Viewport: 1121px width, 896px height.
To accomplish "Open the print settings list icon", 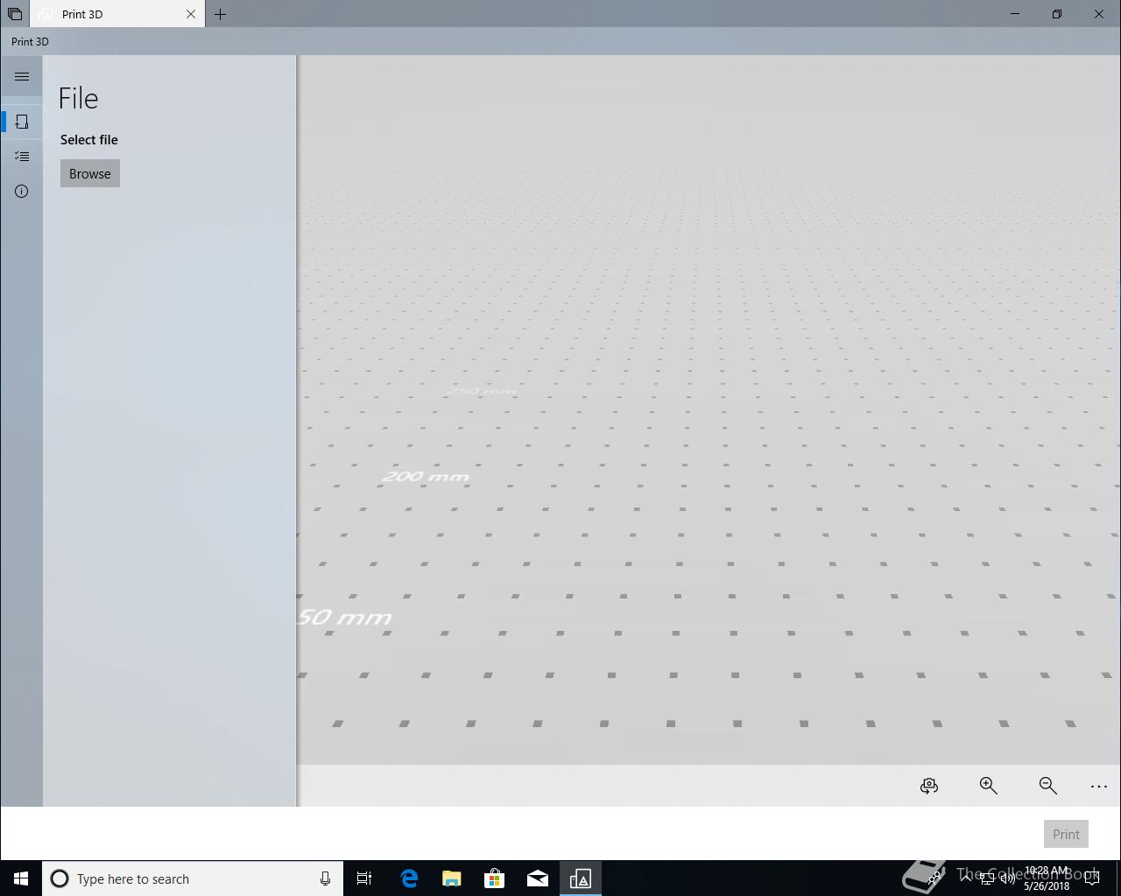I will (x=22, y=157).
